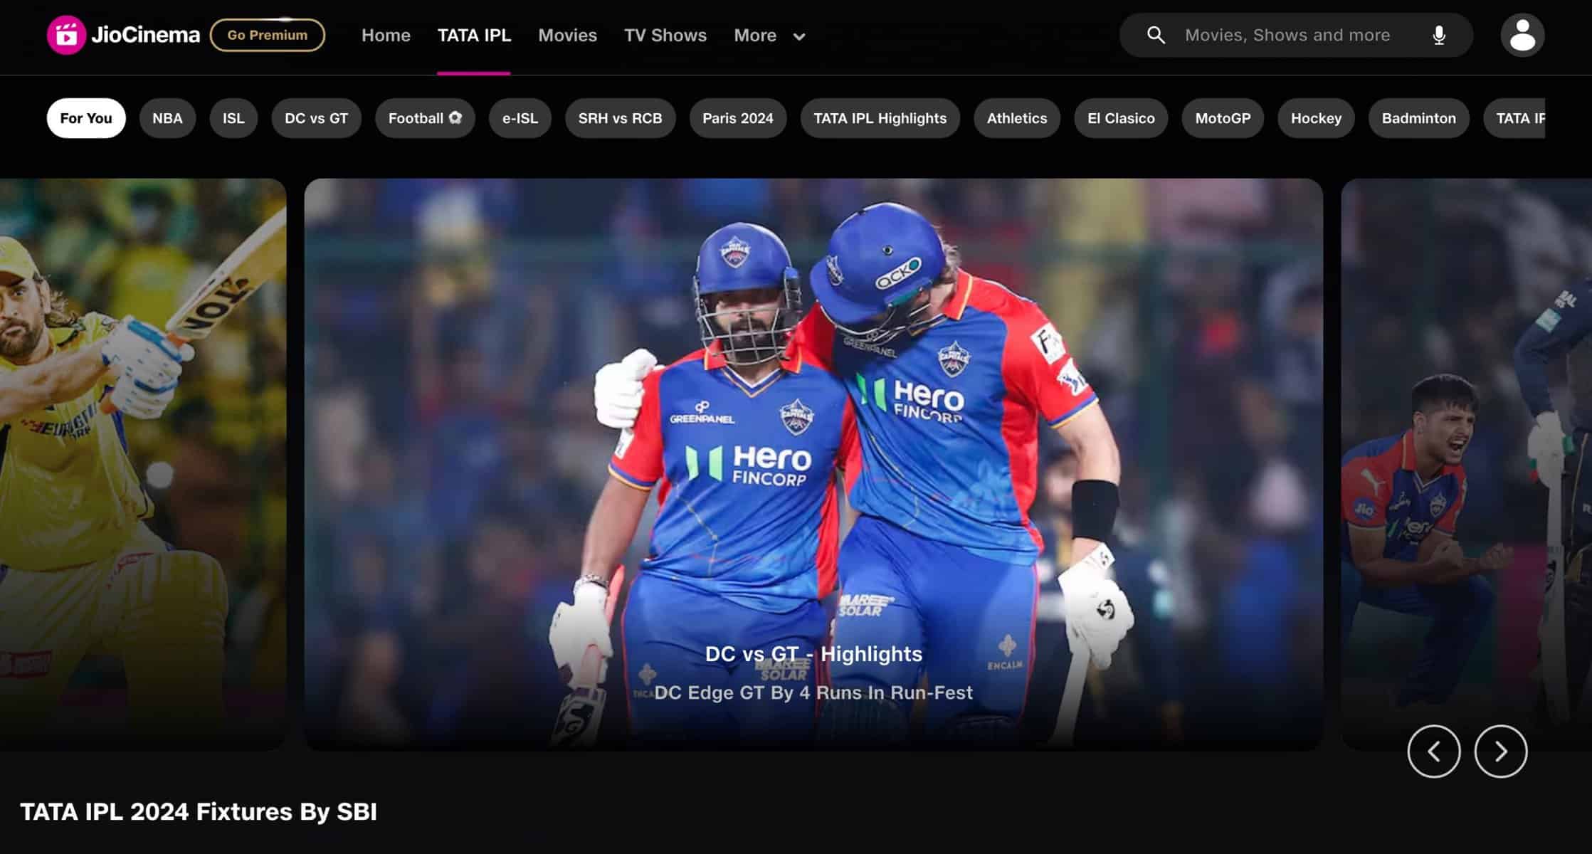This screenshot has width=1592, height=854.
Task: Select the Badminton category chip
Action: pyautogui.click(x=1418, y=118)
